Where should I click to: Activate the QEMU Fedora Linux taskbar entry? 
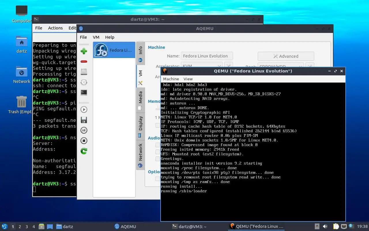pyautogui.click(x=256, y=227)
